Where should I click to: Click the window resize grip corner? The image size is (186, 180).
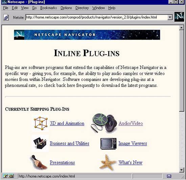click(x=183, y=177)
